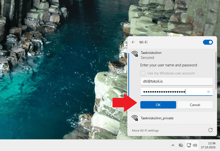Check 'Use my Windows user account' checkbox

pos(143,73)
